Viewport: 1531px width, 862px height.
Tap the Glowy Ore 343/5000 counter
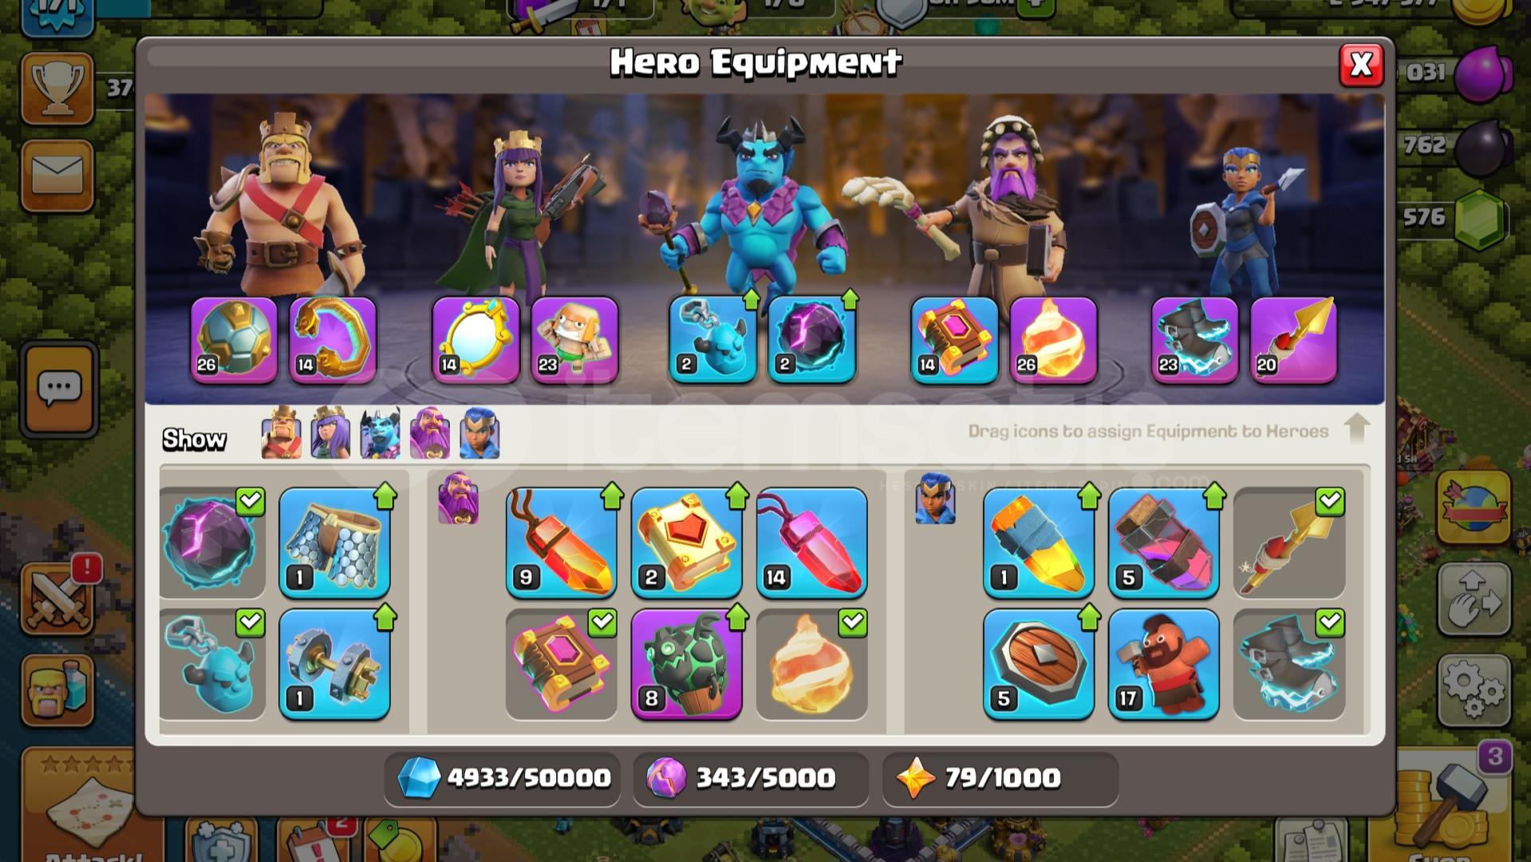(x=750, y=777)
